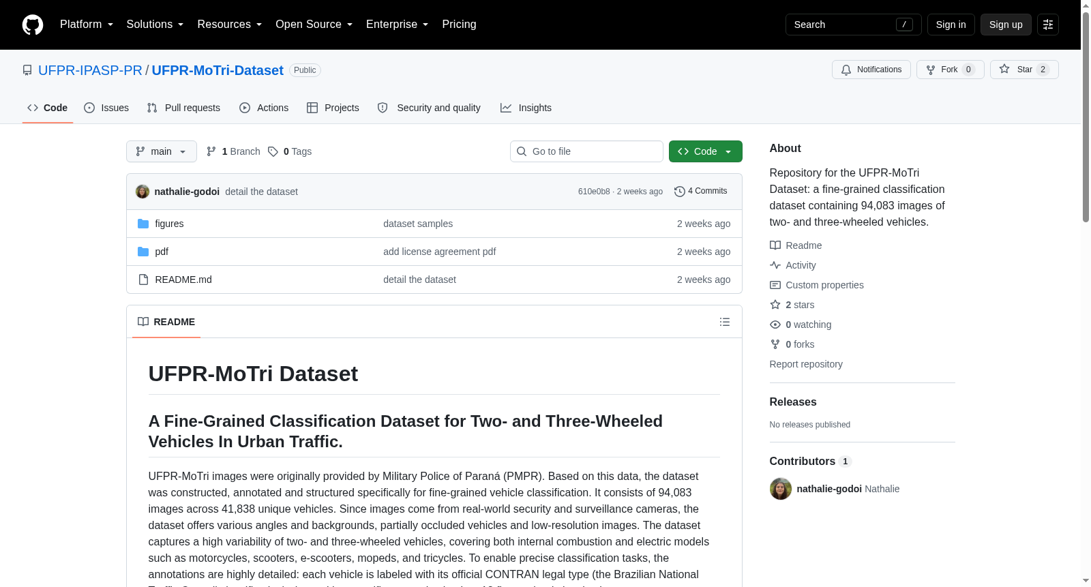Click the branch icon beside 1 Branch
The width and height of the screenshot is (1091, 587).
211,151
